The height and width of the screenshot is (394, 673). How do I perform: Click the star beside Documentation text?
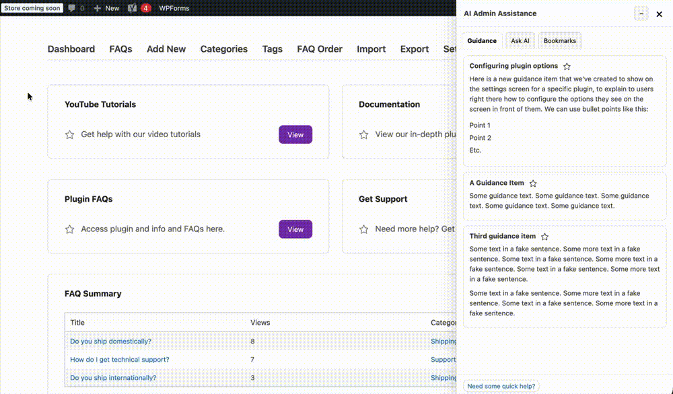pyautogui.click(x=363, y=134)
